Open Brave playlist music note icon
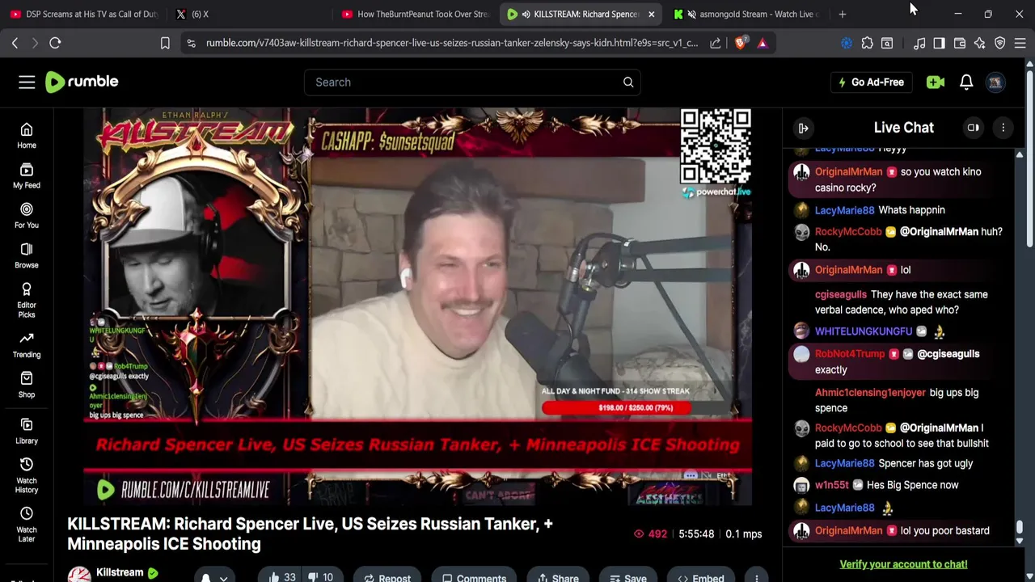The image size is (1035, 582). click(x=919, y=43)
